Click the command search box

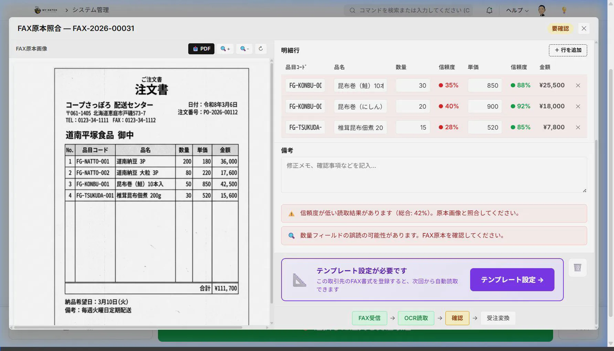pyautogui.click(x=410, y=10)
